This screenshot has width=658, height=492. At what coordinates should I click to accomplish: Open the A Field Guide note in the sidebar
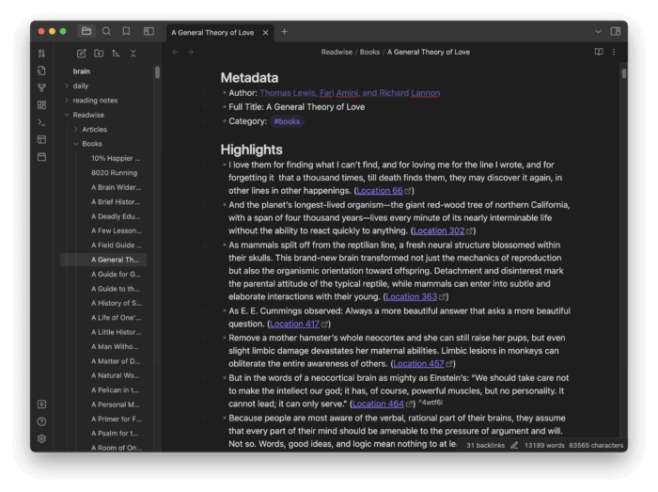(116, 245)
